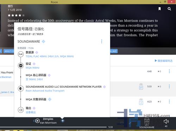Click the SOUNDAWARE AUDIO LLC device name
This screenshot has height=131, width=176.
pos(64,87)
